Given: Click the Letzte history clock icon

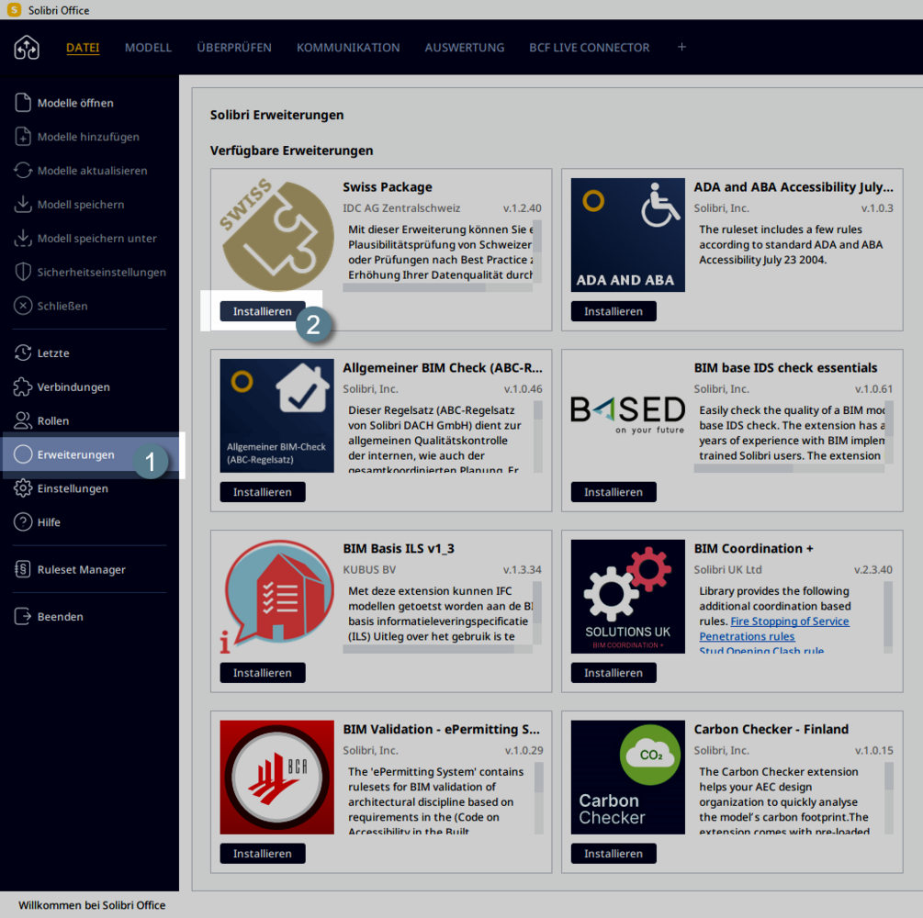Looking at the screenshot, I should click(x=22, y=353).
